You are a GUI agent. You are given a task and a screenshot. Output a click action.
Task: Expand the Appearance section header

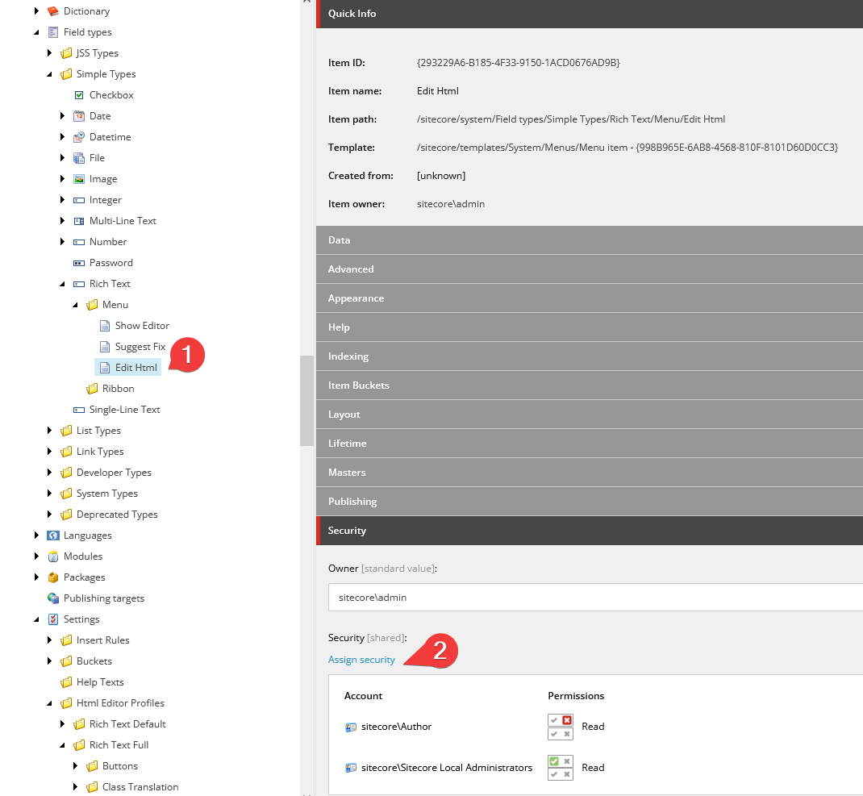coord(590,298)
